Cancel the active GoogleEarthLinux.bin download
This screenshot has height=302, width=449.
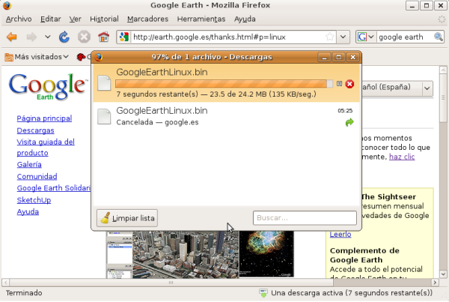[349, 83]
